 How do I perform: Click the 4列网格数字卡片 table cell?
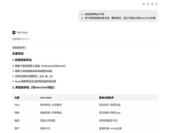[127, 120]
